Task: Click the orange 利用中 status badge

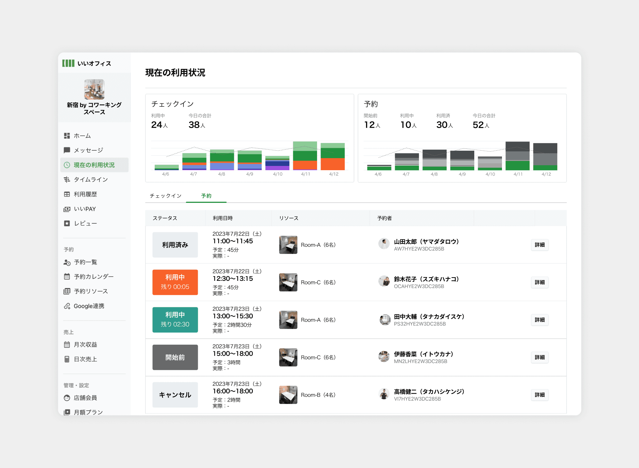Action: (175, 282)
